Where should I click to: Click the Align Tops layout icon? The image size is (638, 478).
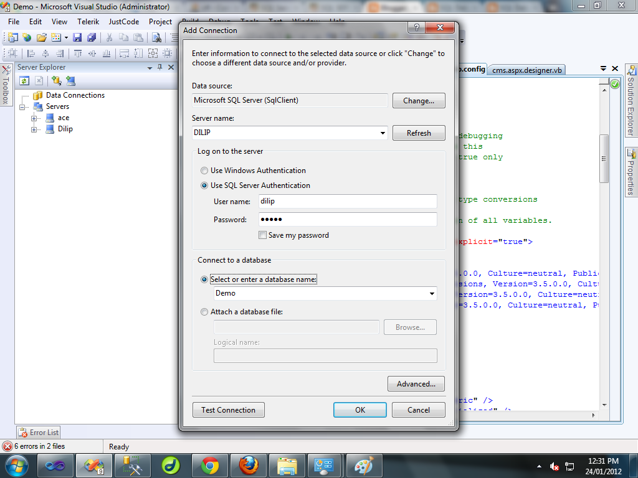[x=78, y=54]
